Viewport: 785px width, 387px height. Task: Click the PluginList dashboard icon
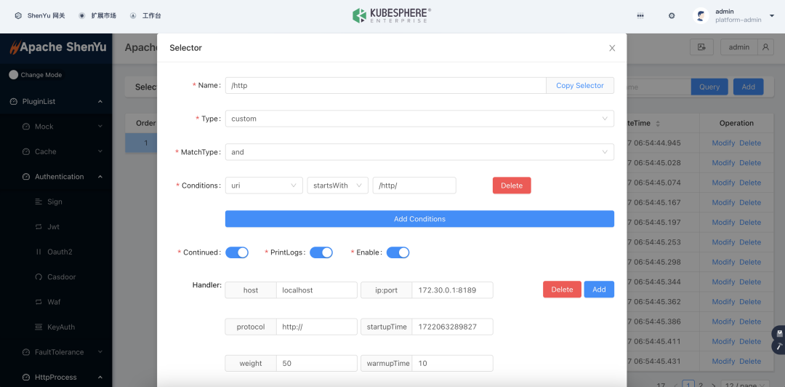coord(14,101)
